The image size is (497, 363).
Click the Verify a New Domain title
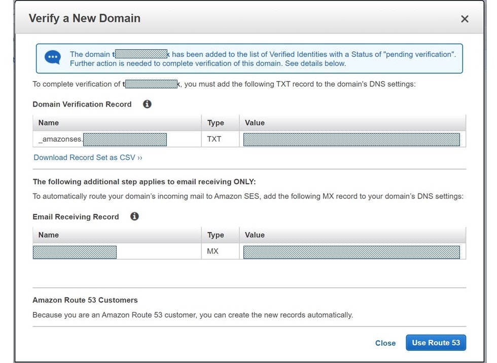click(85, 18)
